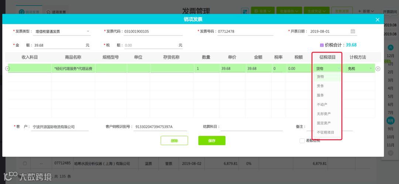Click the 发票测算 button in background
399x184 pixels.
[342, 11]
